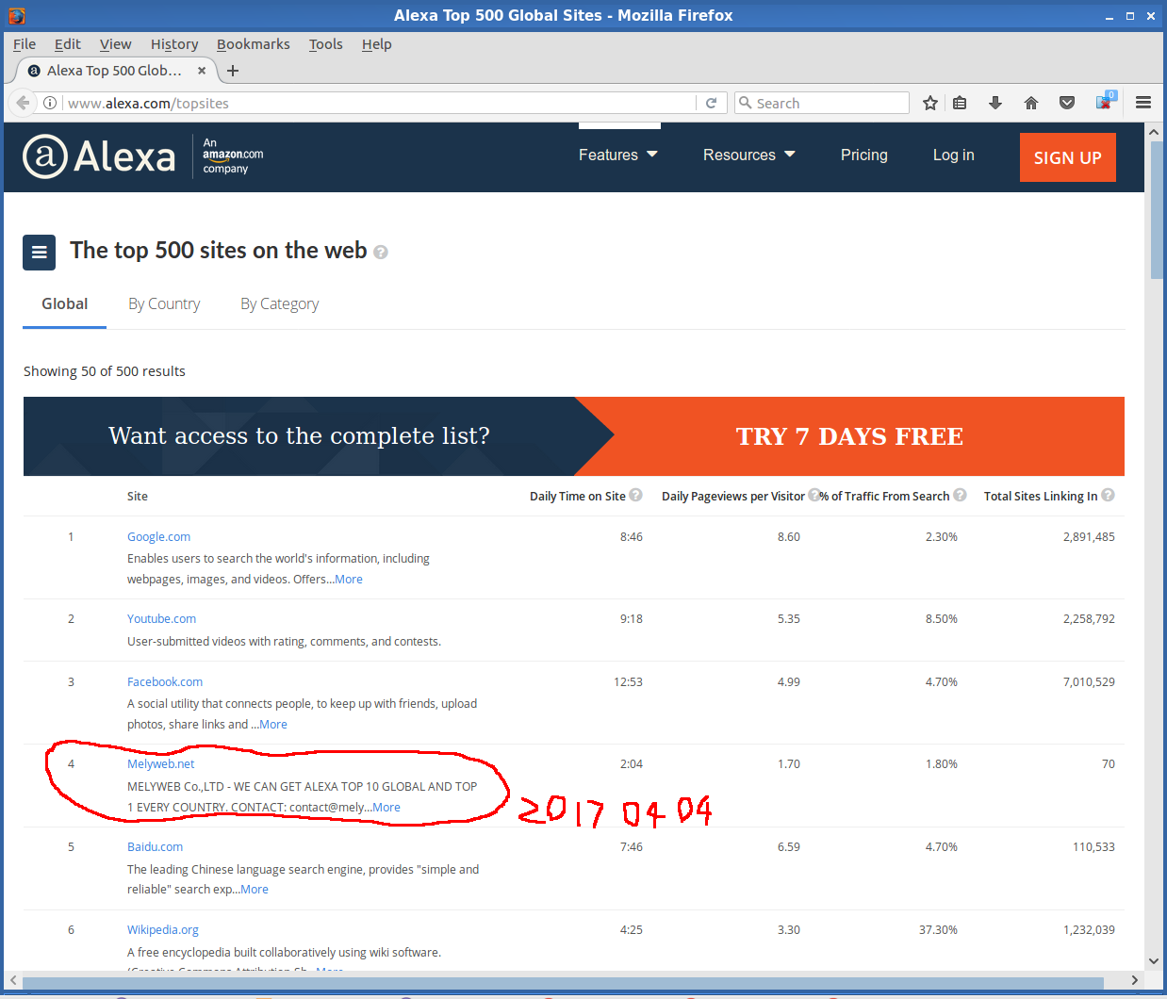1167x999 pixels.
Task: Save page to Pocket icon
Action: pos(1067,103)
